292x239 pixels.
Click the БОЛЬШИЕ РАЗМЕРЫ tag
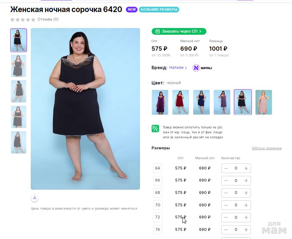[159, 10]
